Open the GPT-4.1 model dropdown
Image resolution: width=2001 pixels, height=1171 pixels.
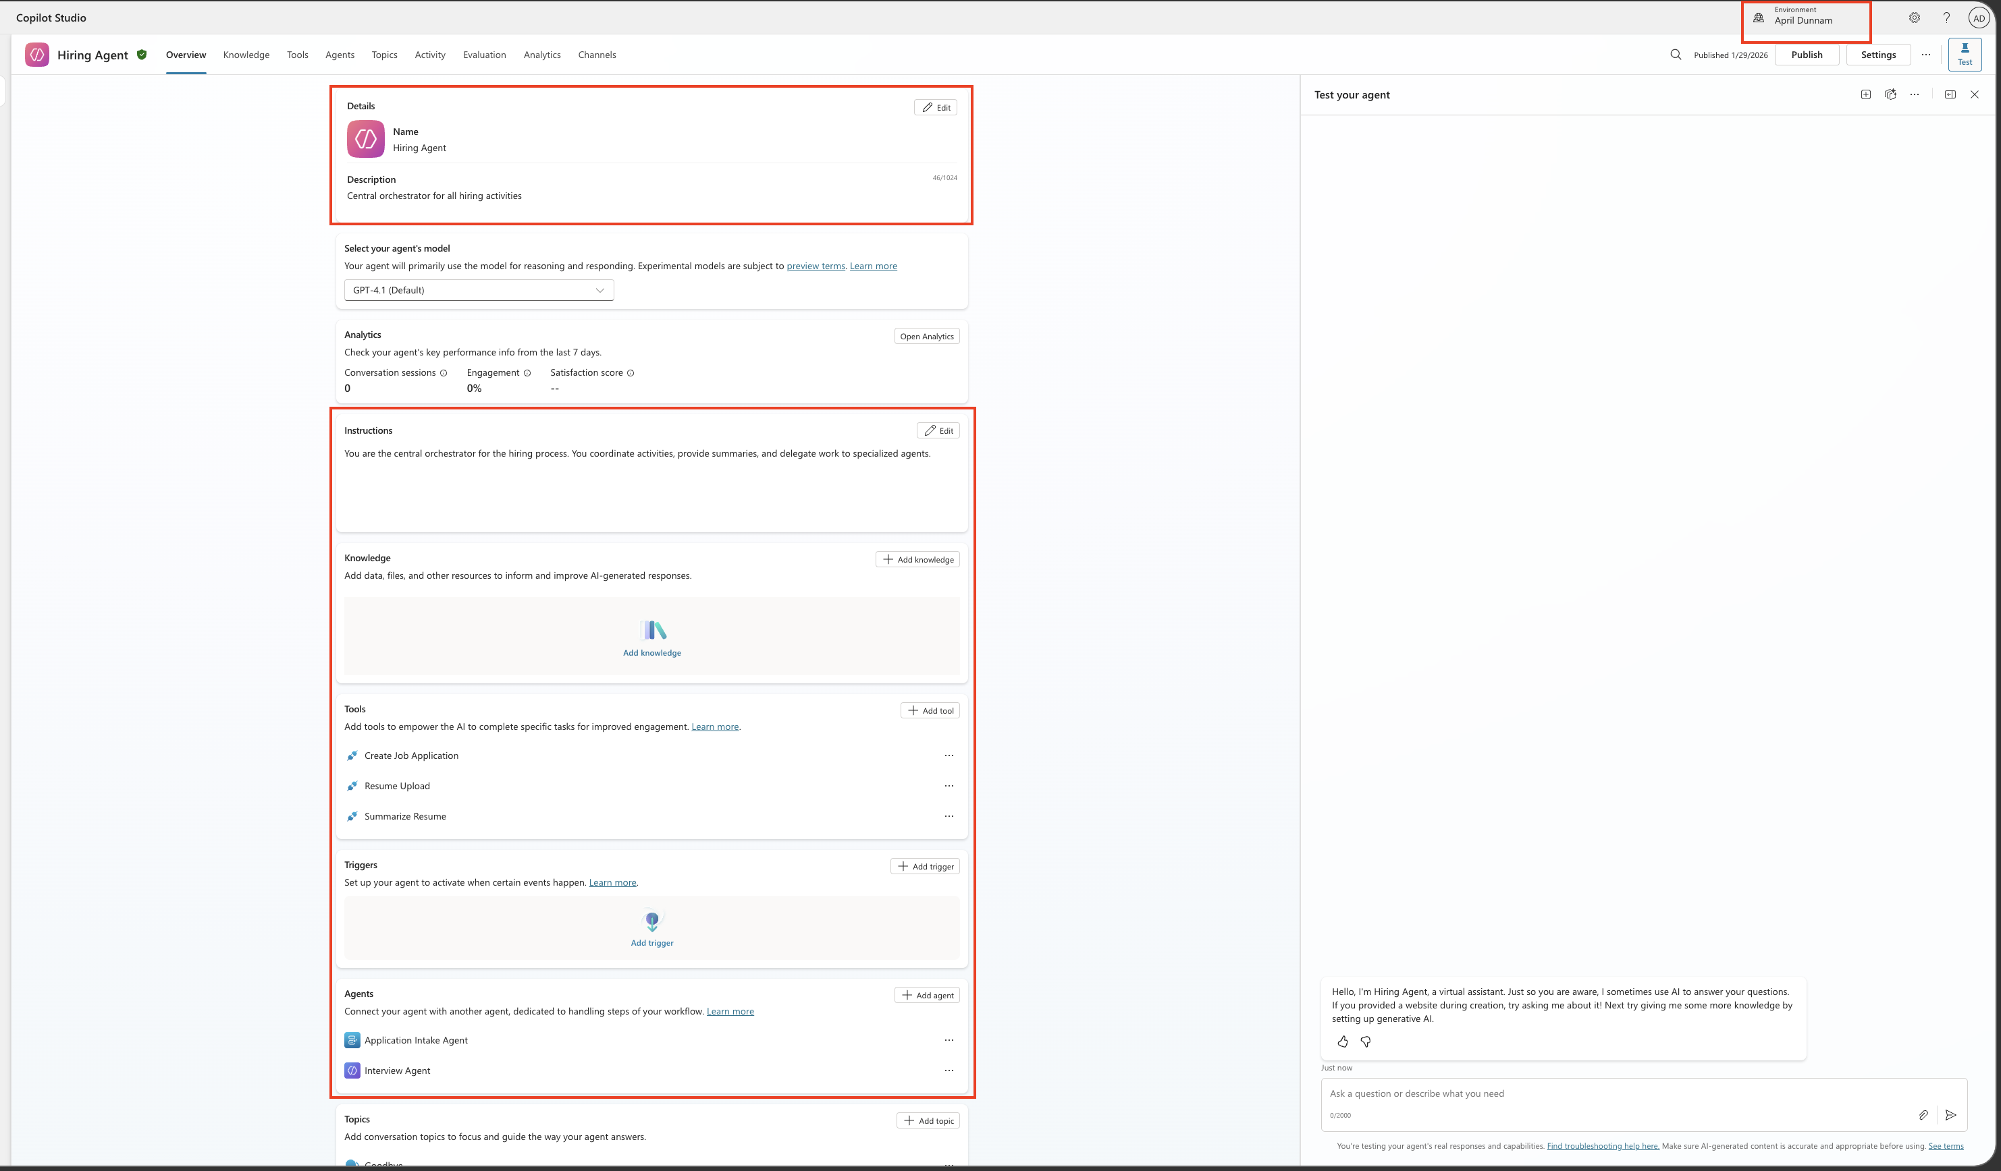click(479, 289)
